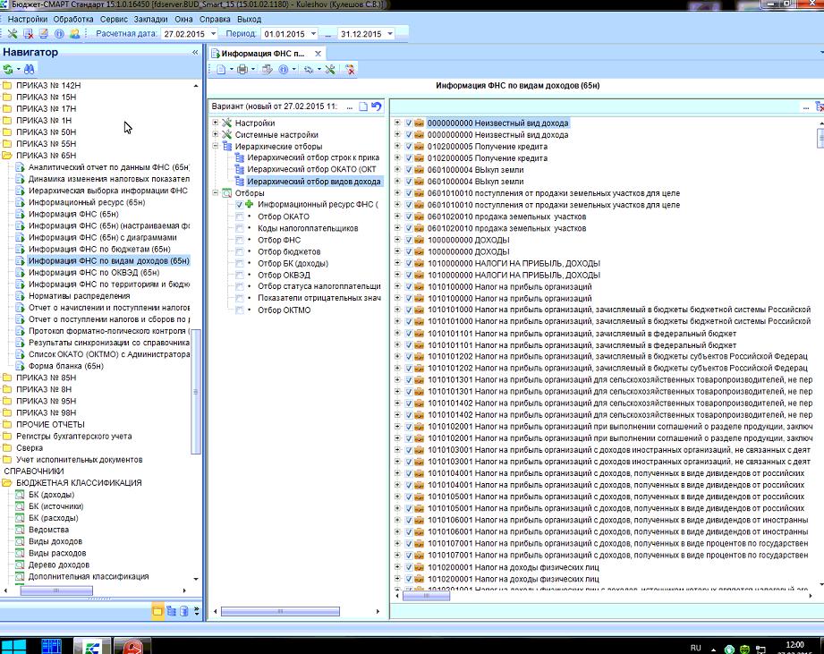Open the Сервис menu
The image size is (824, 654).
[114, 19]
